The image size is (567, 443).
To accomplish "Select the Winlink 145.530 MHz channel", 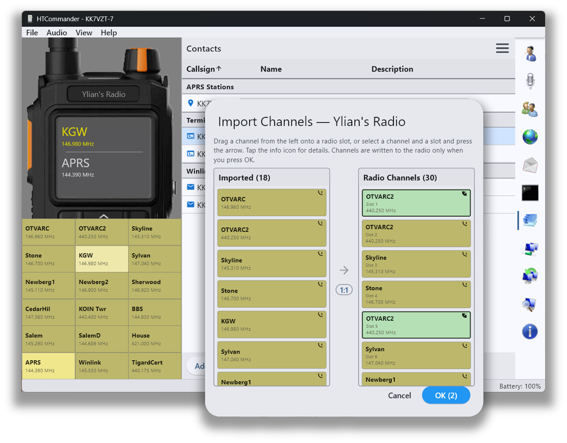I will (102, 366).
